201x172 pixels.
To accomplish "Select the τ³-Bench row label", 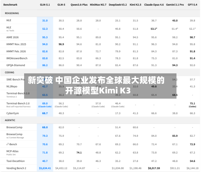I will 12,144.
